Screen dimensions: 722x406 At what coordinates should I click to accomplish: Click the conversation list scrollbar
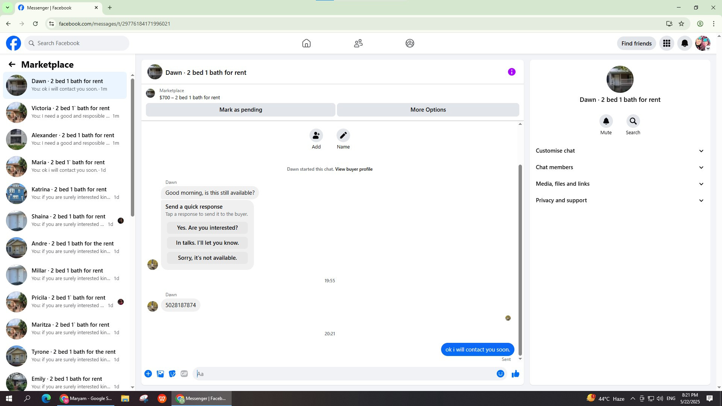click(132, 147)
